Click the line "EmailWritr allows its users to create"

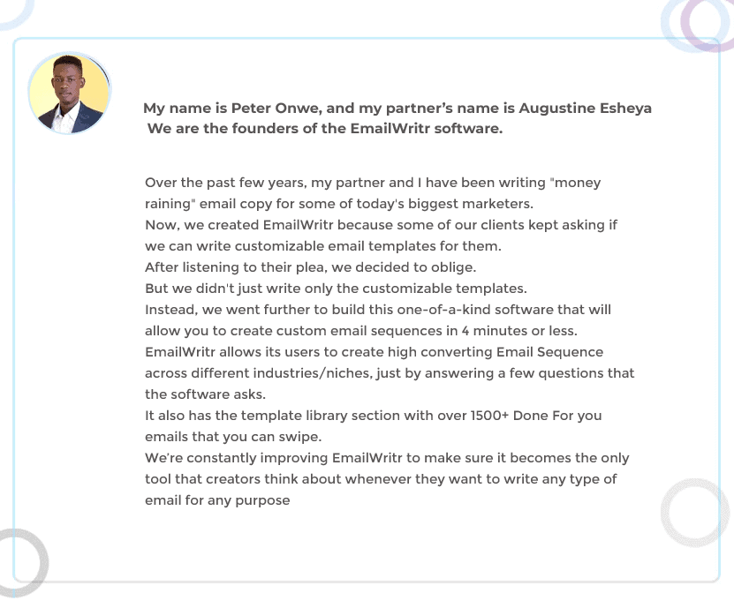coord(374,352)
